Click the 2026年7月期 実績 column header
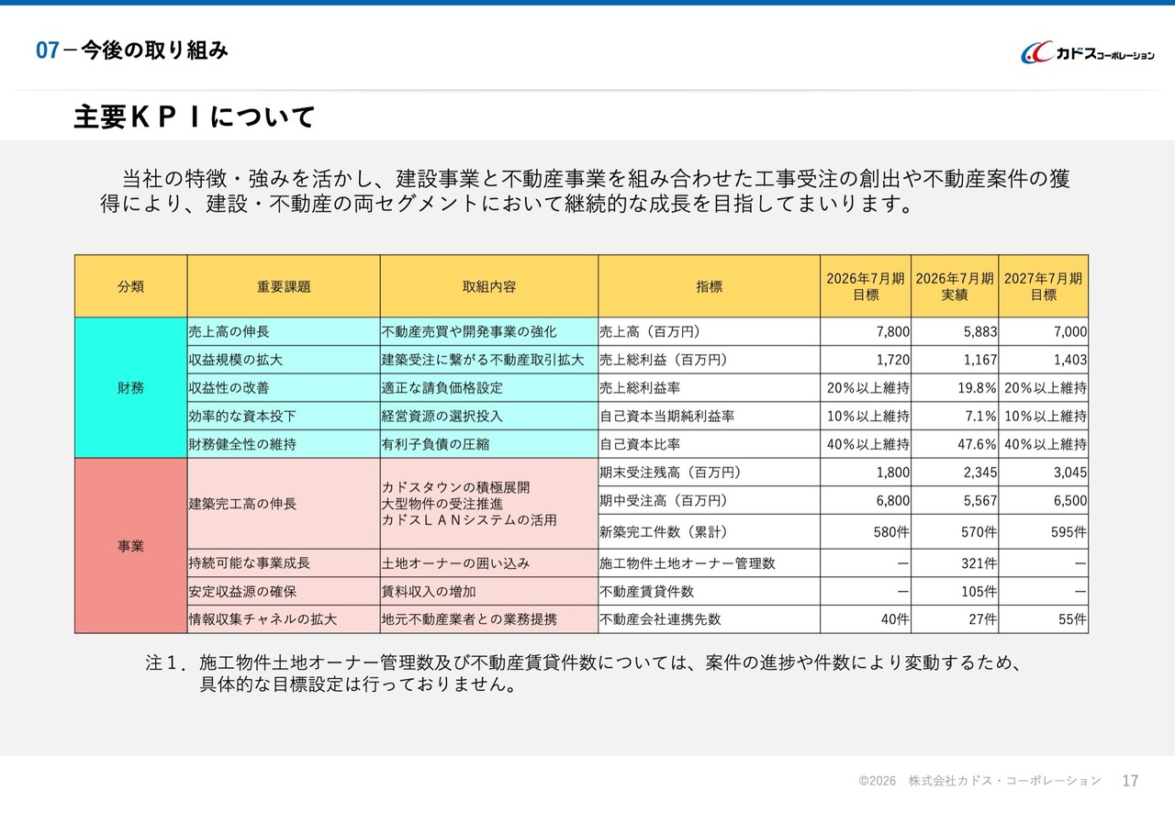 [955, 286]
